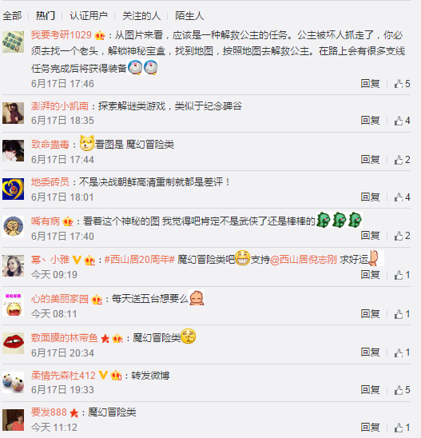The width and height of the screenshot is (421, 438).
Task: Click the V verified badge beside 幂、小雅
Action: (77, 260)
